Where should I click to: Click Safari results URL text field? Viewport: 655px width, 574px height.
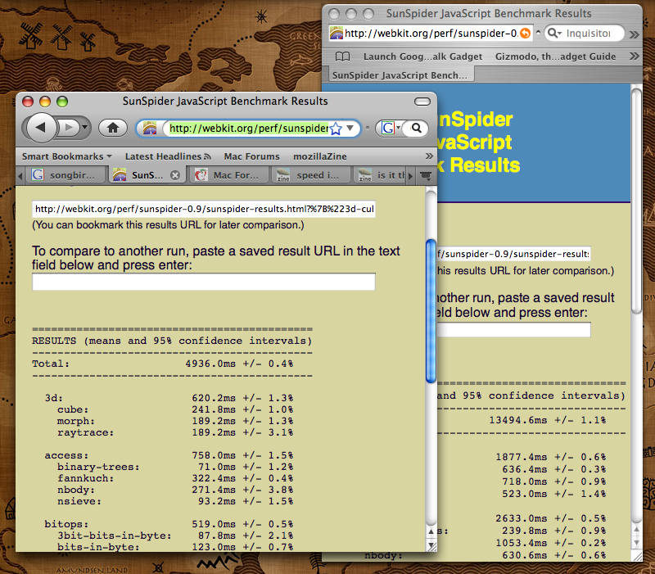click(514, 254)
